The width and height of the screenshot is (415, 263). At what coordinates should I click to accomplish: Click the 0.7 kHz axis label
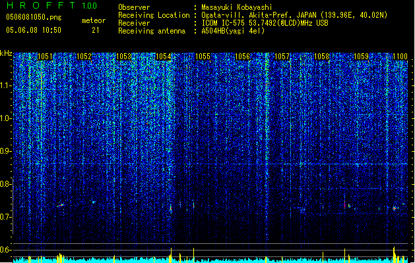click(5, 217)
